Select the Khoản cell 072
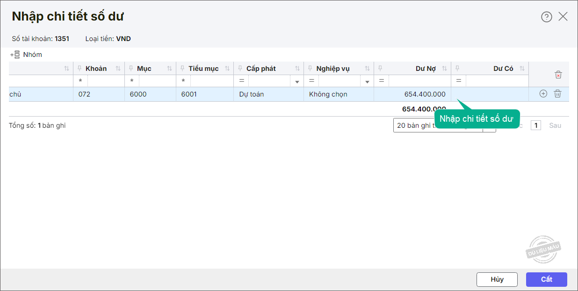The image size is (578, 291). [99, 94]
